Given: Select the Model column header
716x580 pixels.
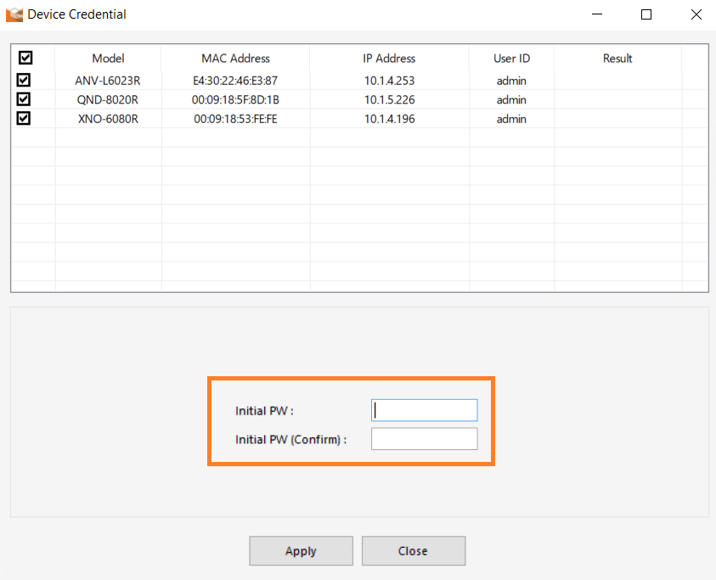Looking at the screenshot, I should click(x=108, y=58).
